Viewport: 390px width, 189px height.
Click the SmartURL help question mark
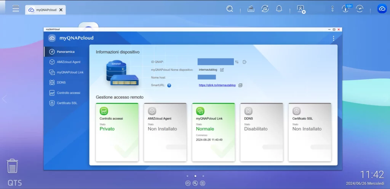click(169, 85)
